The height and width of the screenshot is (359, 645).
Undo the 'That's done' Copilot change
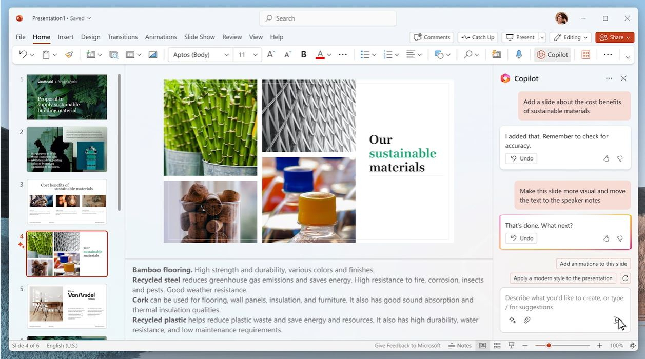(521, 238)
